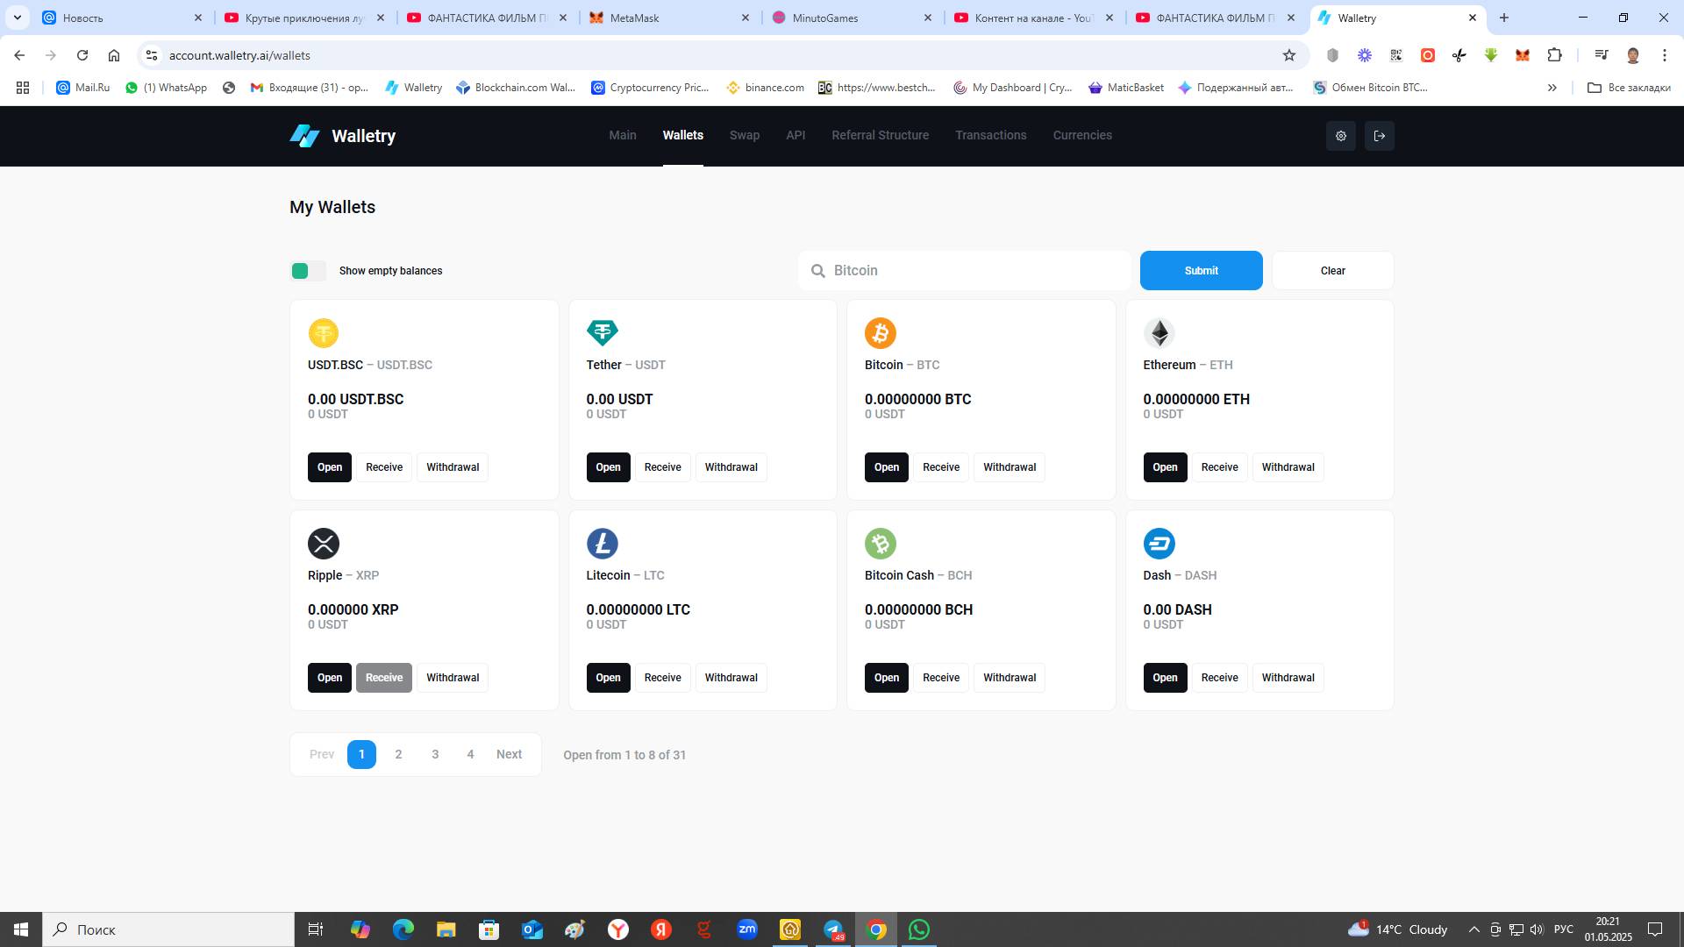Go to pagination page 4
Viewport: 1684px width, 947px height.
pos(470,754)
